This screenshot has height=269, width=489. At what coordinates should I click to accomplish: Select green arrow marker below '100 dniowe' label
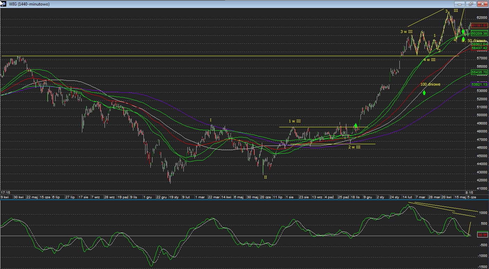[x=424, y=93]
